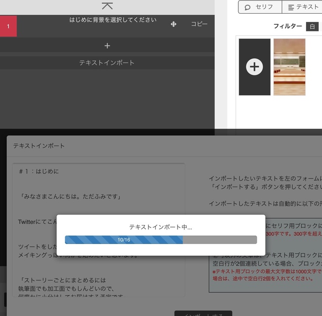Click the text lines icon on テキスト
Image resolution: width=322 pixels, height=316 pixels.
(x=291, y=7)
